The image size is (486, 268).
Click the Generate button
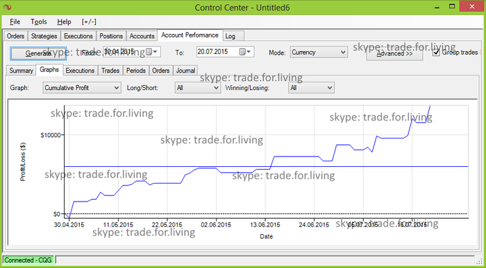coord(38,53)
